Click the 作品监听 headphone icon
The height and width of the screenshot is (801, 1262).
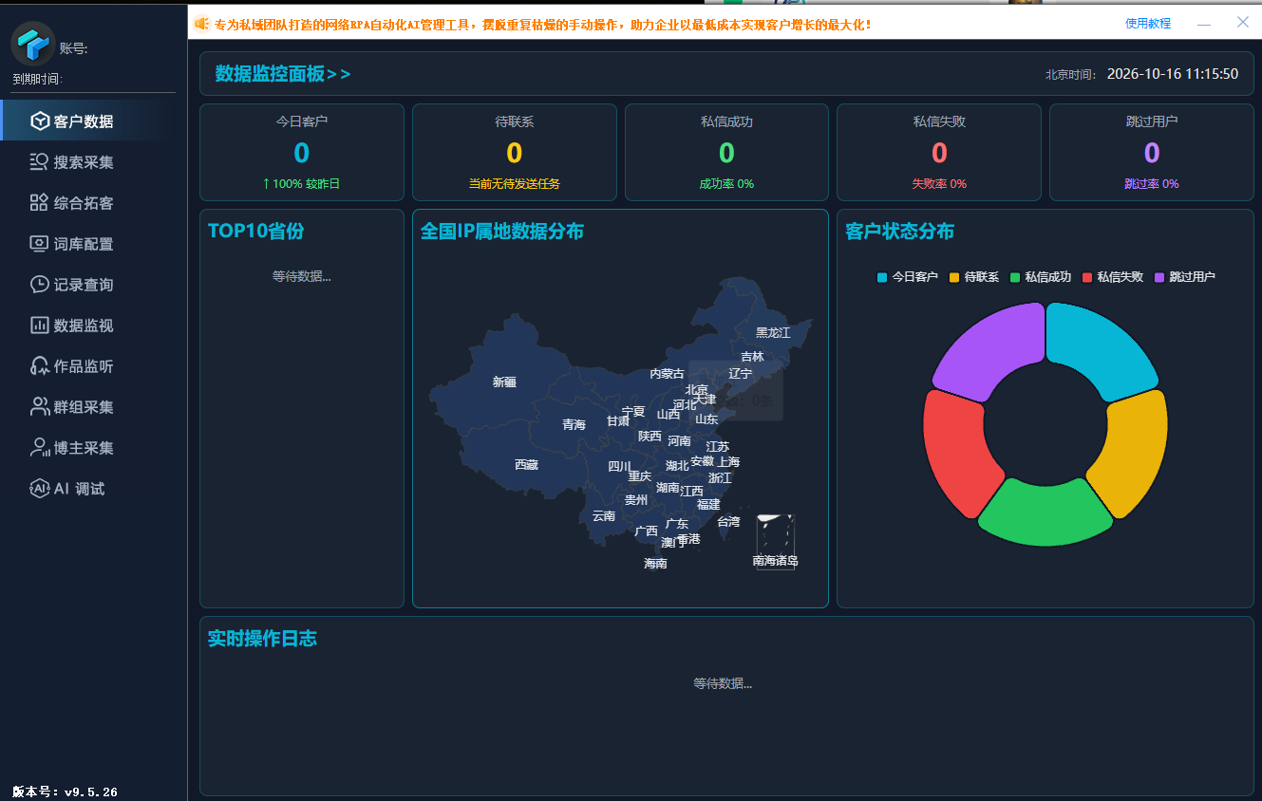[39, 365]
